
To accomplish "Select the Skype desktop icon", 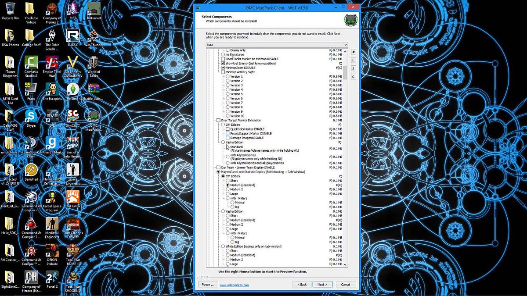I will [31, 118].
